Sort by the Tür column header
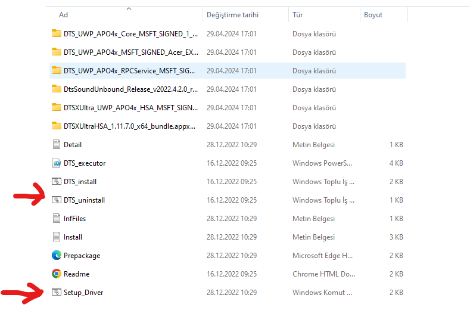The width and height of the screenshot is (470, 326). pyautogui.click(x=298, y=15)
